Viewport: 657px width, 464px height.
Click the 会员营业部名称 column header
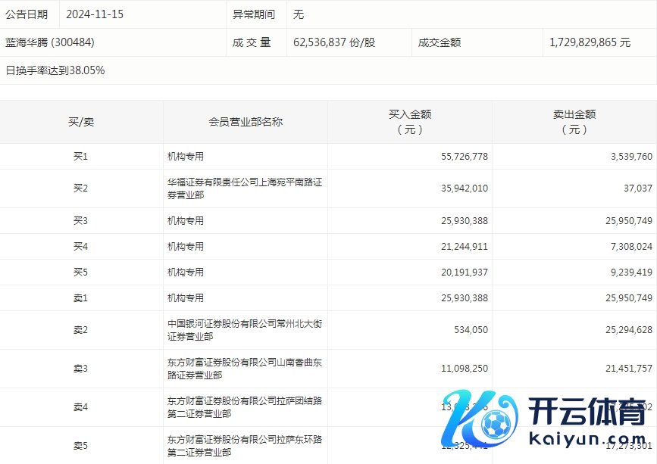(x=246, y=122)
